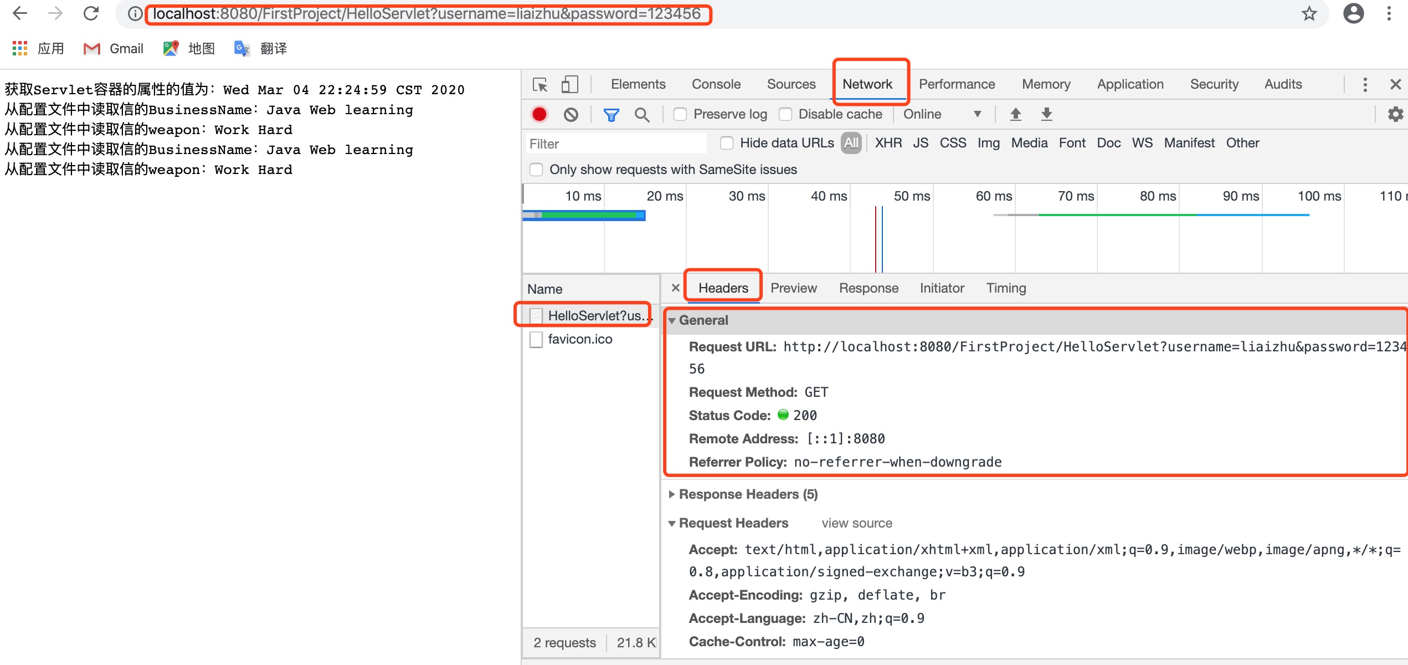Enable the Preserve log checkbox
Image resolution: width=1408 pixels, height=665 pixels.
pos(680,115)
